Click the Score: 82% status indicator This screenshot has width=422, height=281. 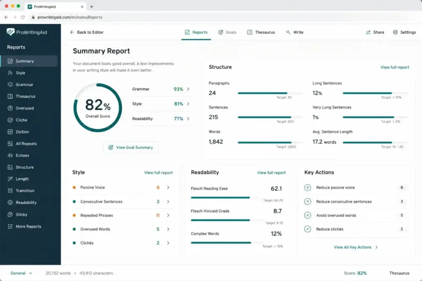[355, 273]
